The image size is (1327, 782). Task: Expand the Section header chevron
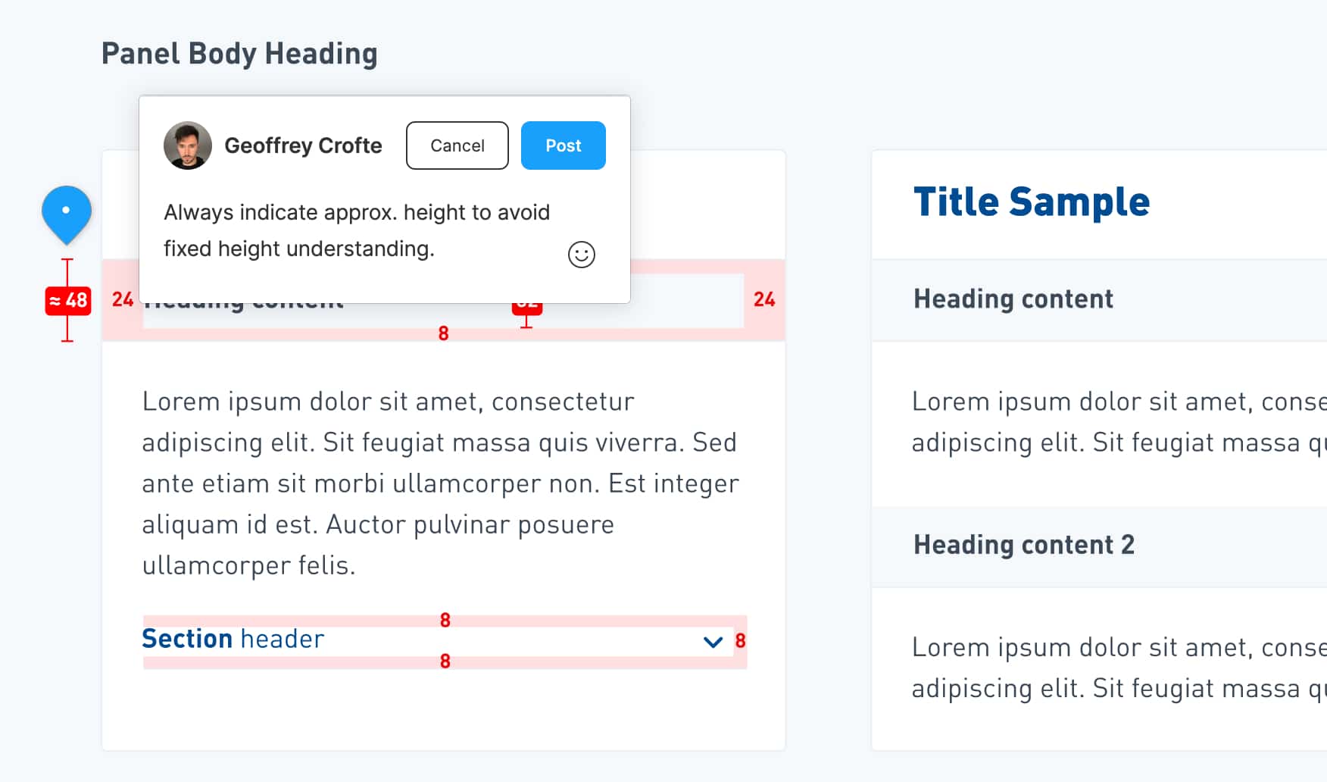[x=713, y=642]
